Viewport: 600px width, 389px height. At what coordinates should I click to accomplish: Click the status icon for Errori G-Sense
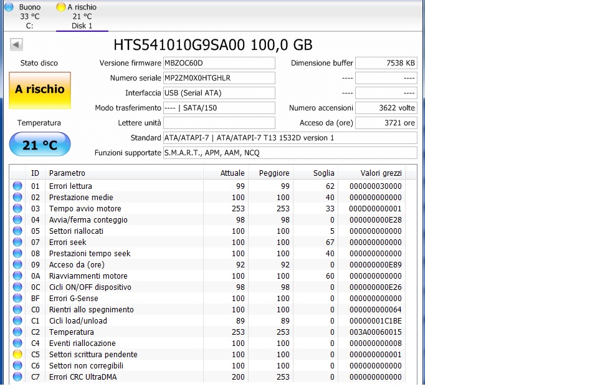click(17, 298)
